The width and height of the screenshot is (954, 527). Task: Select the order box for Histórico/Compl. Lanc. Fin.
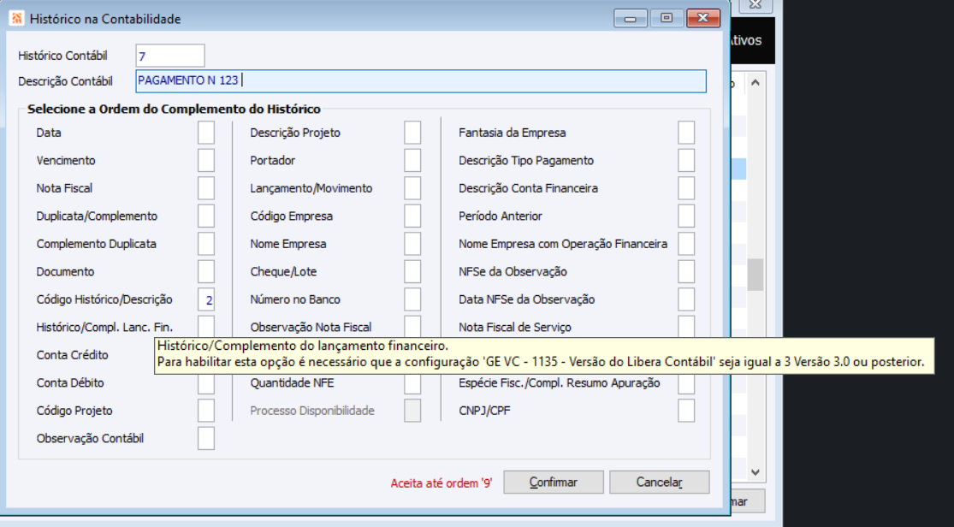tap(205, 326)
